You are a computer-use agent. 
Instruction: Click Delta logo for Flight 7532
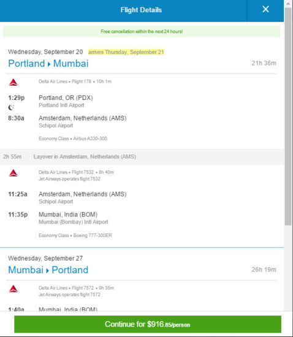click(x=13, y=173)
